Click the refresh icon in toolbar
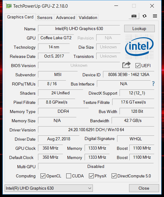 tap(144, 16)
